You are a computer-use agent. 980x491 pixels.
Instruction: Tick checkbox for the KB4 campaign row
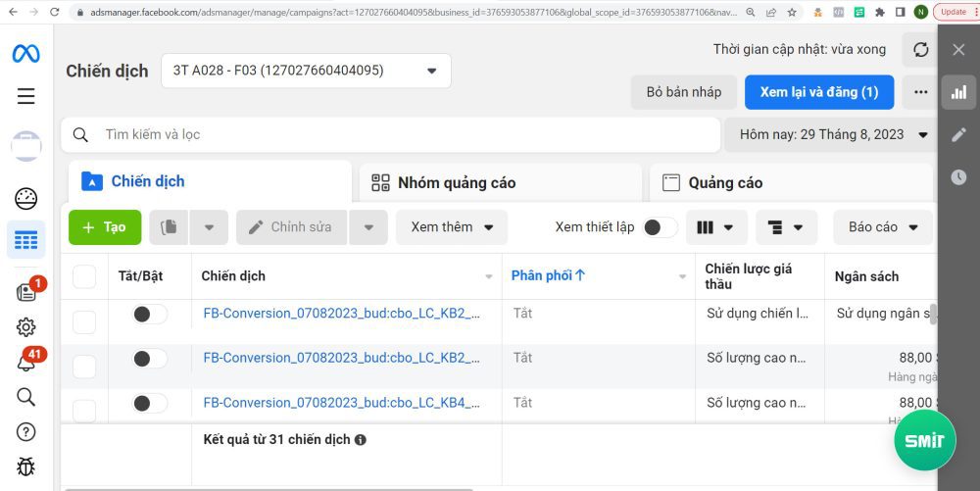click(x=84, y=411)
